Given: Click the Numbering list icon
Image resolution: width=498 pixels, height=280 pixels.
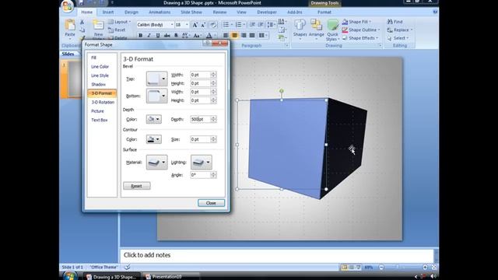Looking at the screenshot, I should coord(240,25).
